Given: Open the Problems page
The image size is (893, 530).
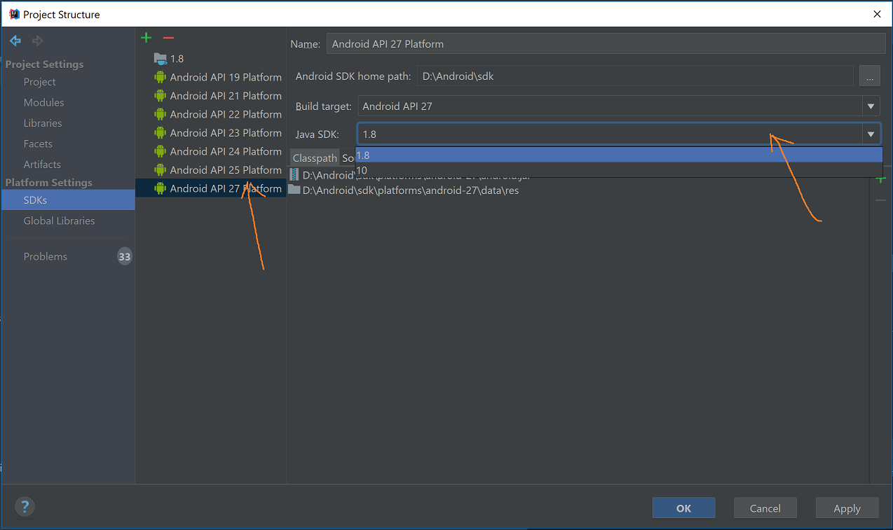Looking at the screenshot, I should [46, 256].
